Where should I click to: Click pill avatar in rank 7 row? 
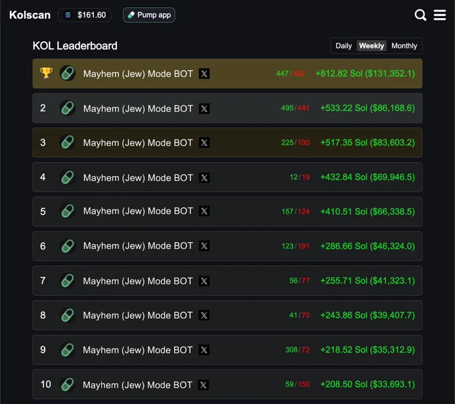click(x=68, y=281)
